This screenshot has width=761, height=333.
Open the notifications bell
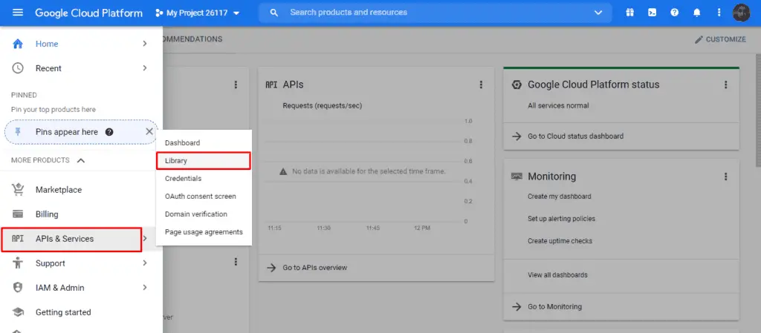[697, 13]
